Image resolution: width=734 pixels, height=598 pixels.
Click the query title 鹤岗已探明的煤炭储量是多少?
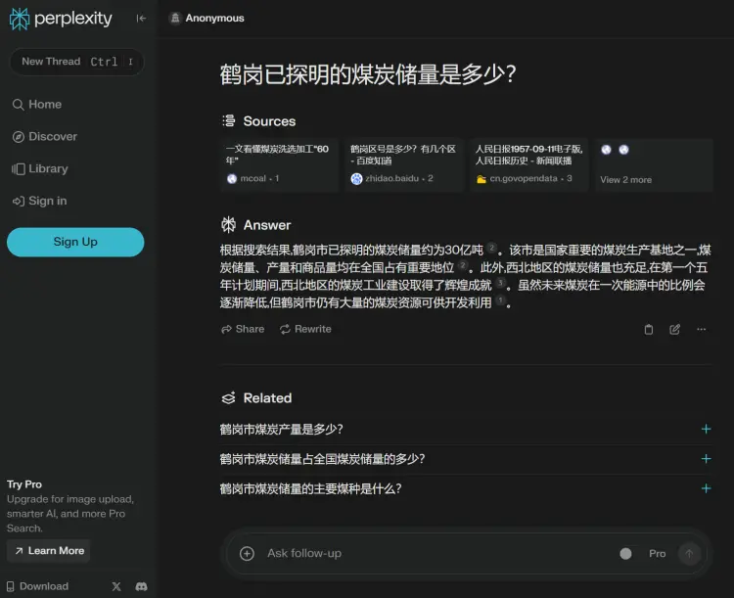click(368, 74)
